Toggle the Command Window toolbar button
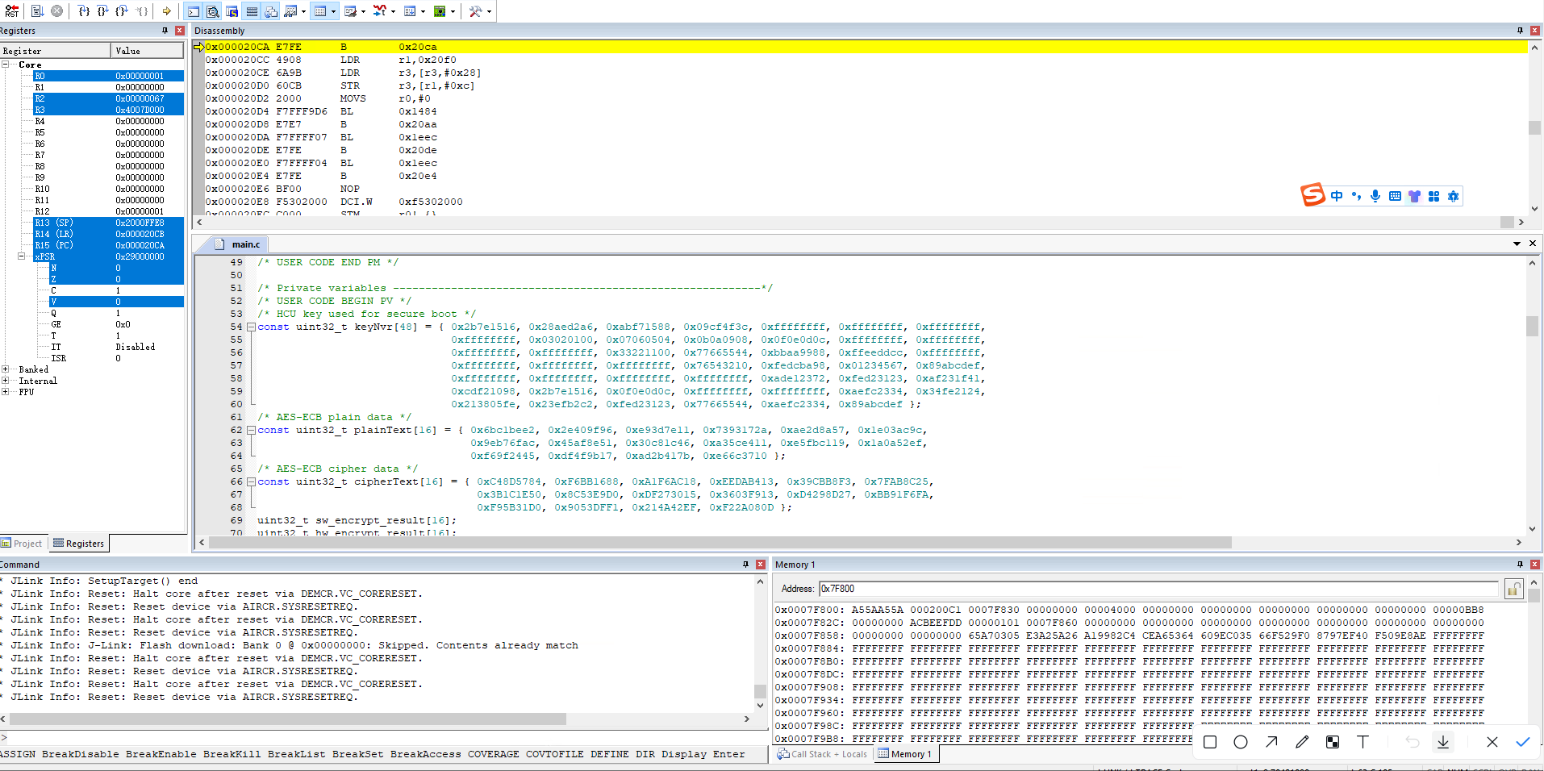 coord(194,11)
